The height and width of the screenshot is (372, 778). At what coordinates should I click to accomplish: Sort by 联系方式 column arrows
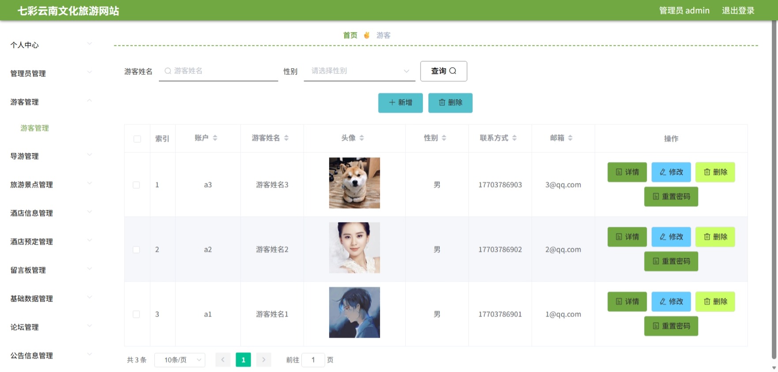point(515,138)
